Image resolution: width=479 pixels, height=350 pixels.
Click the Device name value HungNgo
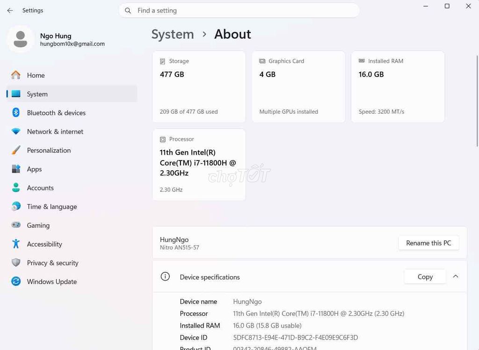tap(247, 302)
